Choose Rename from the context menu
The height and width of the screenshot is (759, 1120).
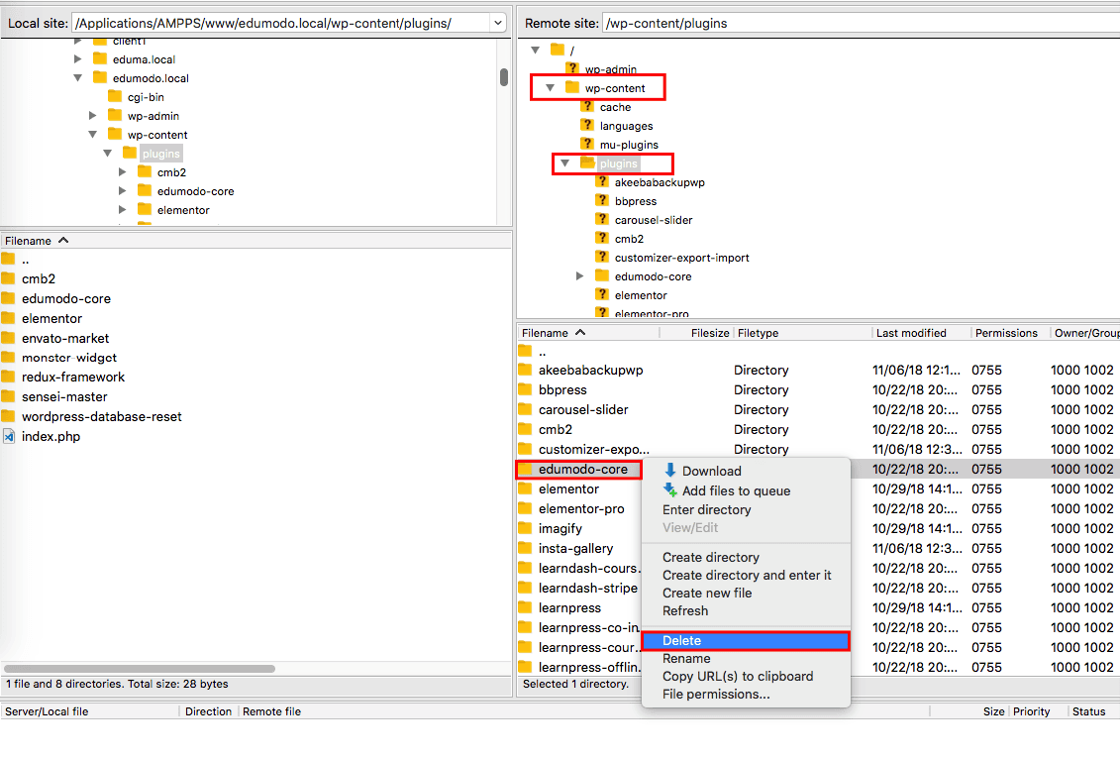(x=686, y=659)
